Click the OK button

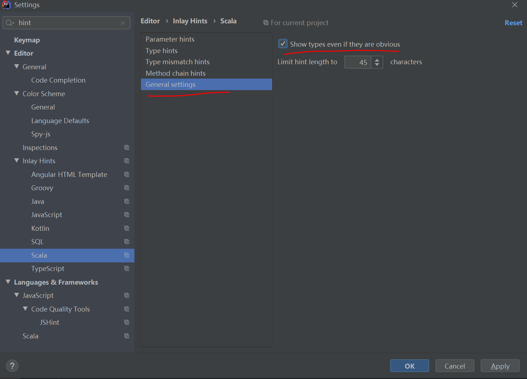point(409,366)
